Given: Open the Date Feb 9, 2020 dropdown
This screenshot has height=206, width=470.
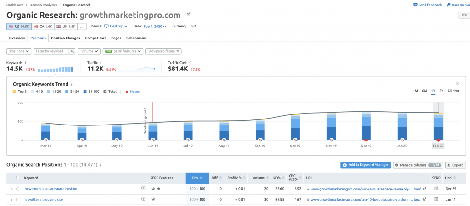Looking at the screenshot, I should tap(155, 26).
